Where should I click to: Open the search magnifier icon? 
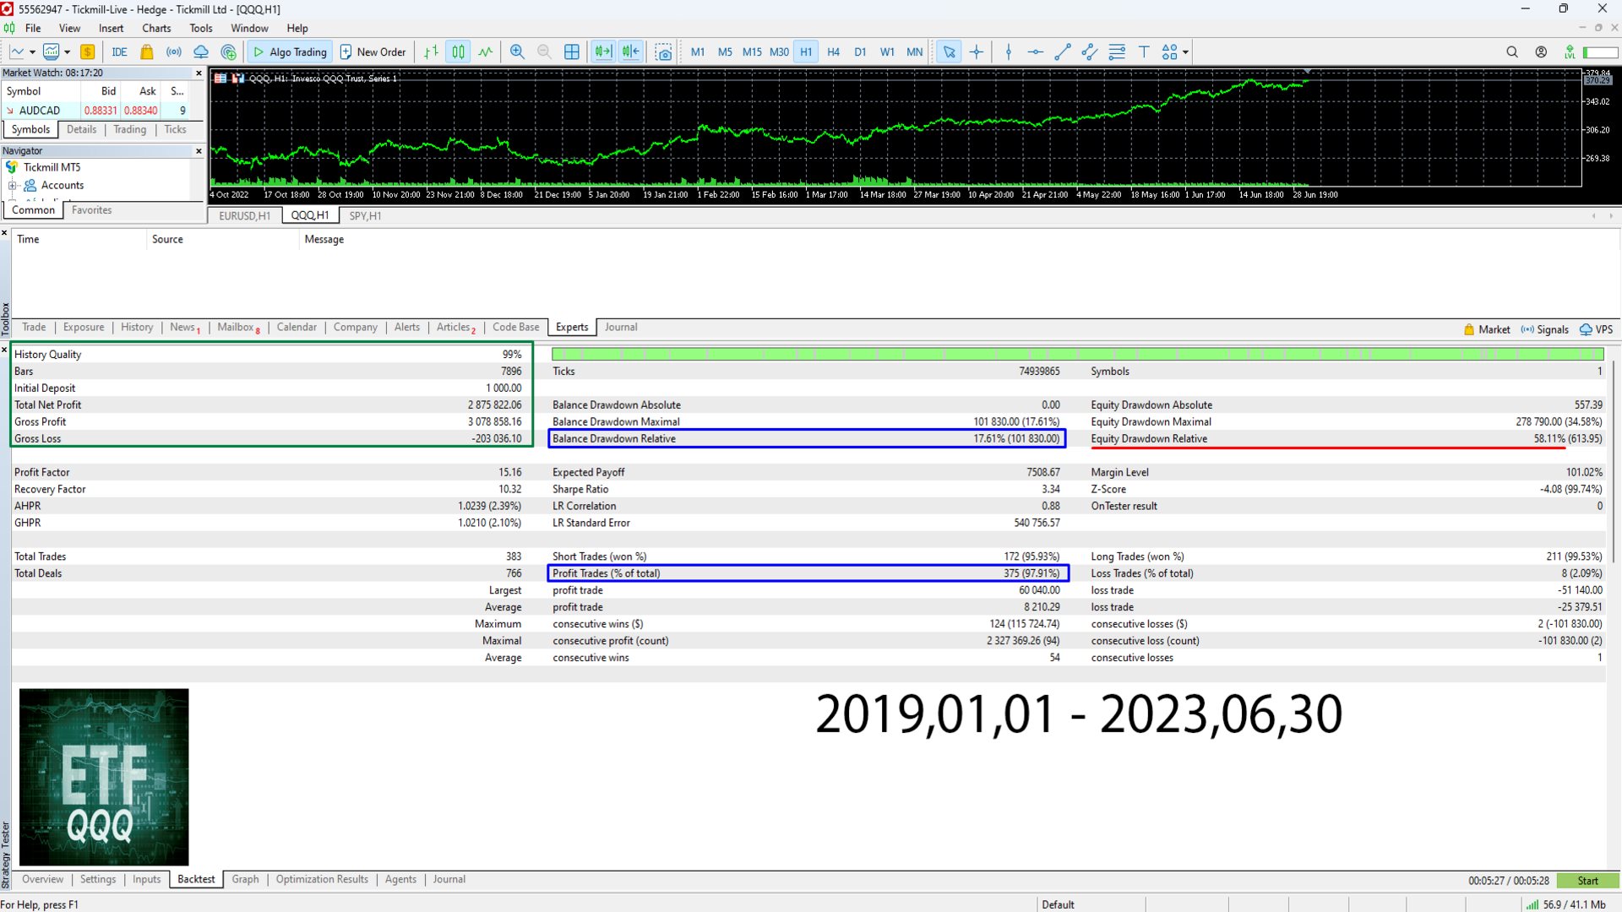click(x=1512, y=52)
